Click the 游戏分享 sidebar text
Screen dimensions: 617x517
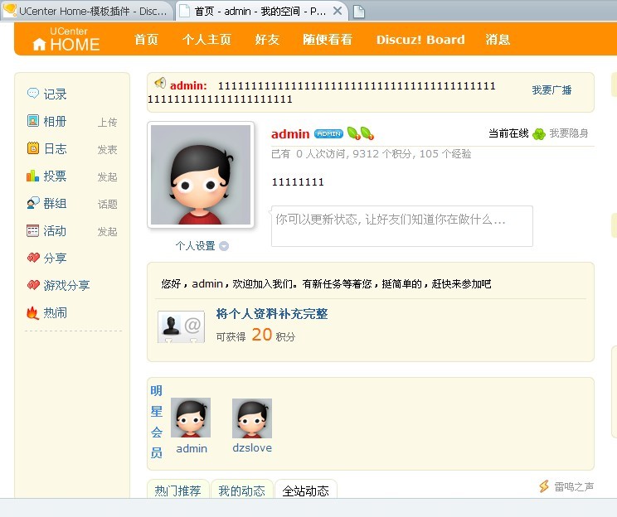click(66, 285)
